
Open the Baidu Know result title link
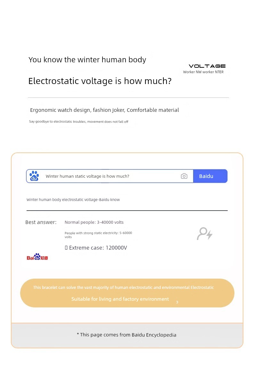[73, 200]
